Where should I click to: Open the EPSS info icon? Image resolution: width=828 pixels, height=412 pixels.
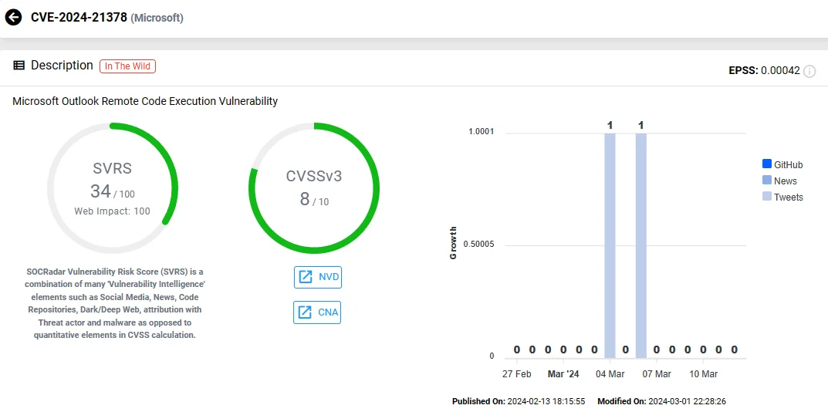click(x=809, y=71)
